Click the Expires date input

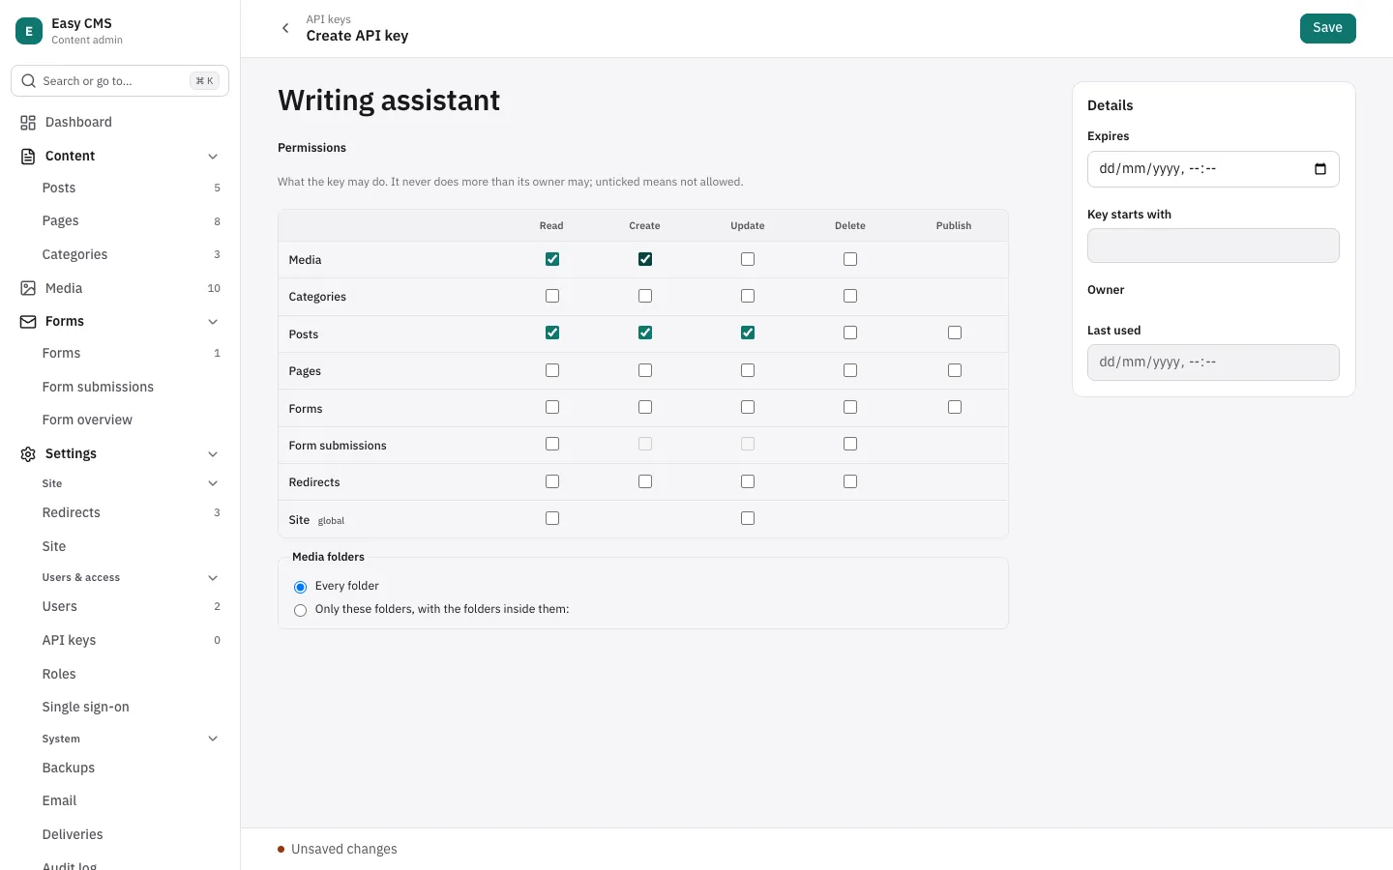pos(1213,169)
